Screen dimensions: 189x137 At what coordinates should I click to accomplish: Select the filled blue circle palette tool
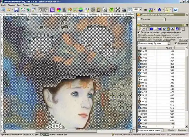pos(160,29)
